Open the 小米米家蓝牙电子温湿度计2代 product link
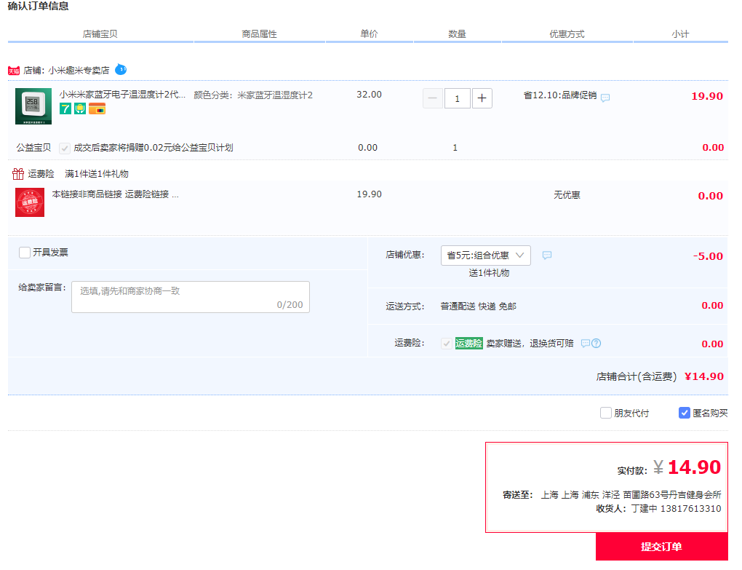 pyautogui.click(x=122, y=95)
